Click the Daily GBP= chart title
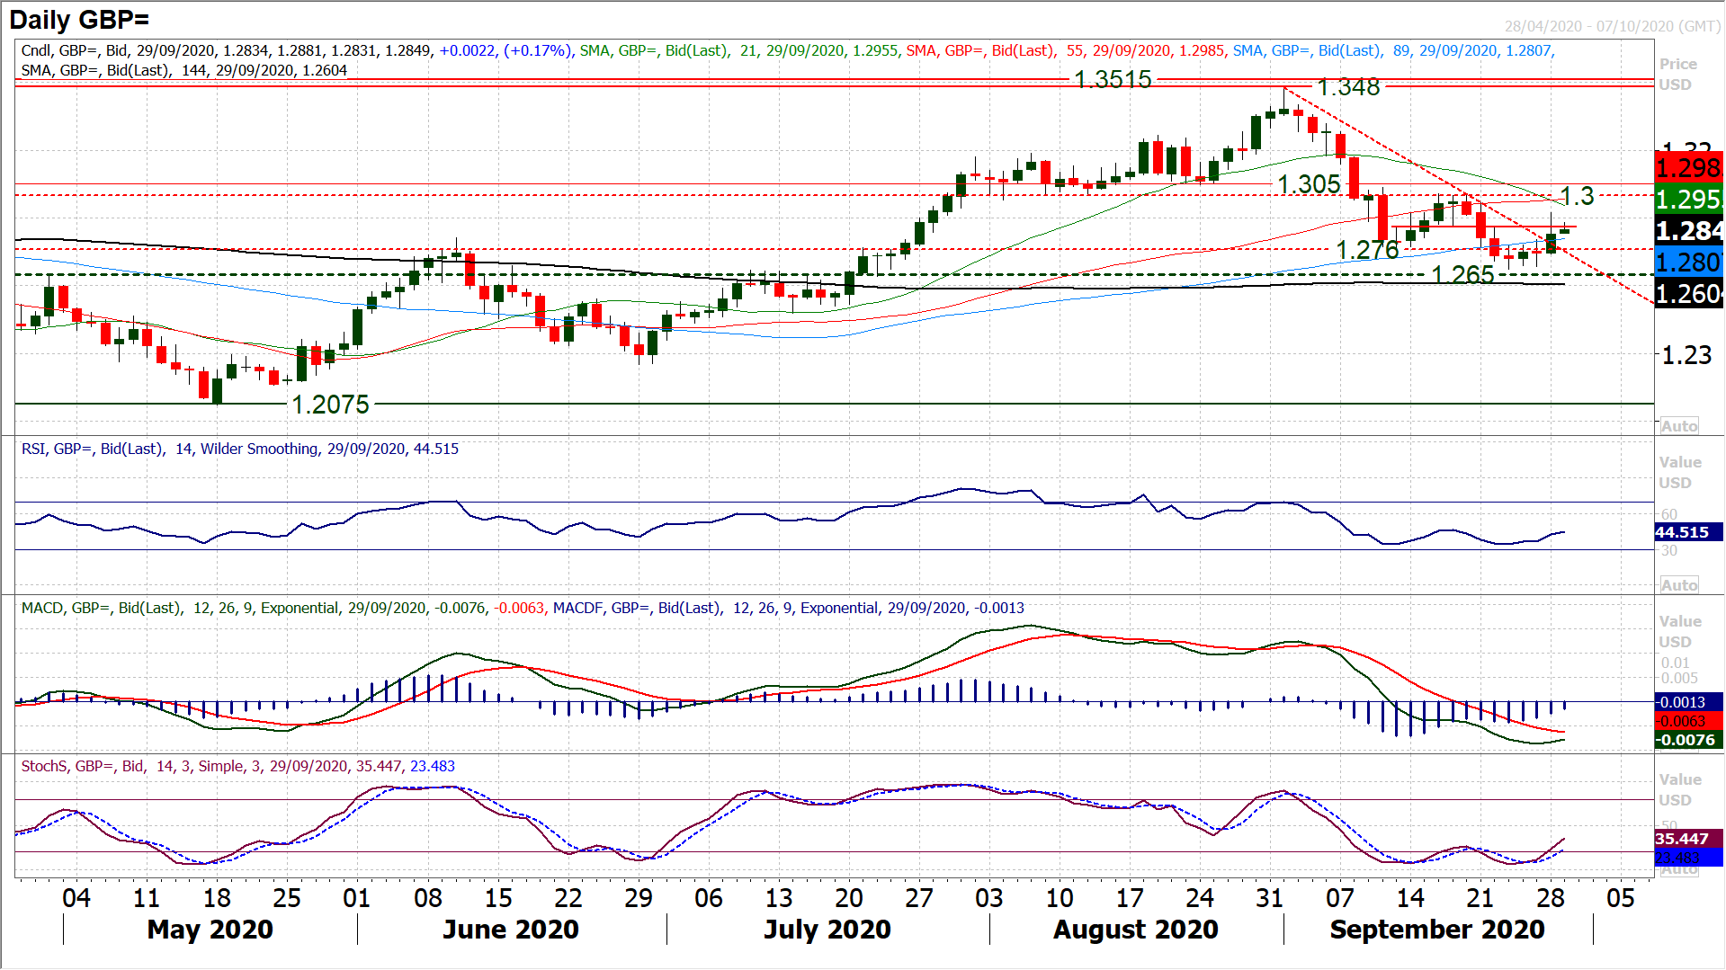This screenshot has width=1726, height=970. coord(79,19)
